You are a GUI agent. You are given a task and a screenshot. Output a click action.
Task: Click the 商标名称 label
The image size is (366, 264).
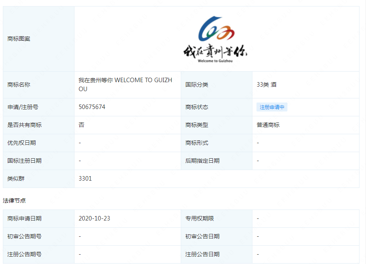(x=19, y=85)
